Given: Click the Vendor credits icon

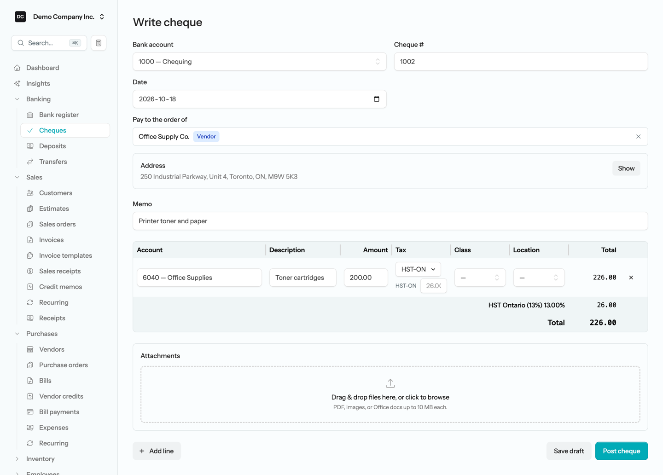Looking at the screenshot, I should [x=30, y=396].
